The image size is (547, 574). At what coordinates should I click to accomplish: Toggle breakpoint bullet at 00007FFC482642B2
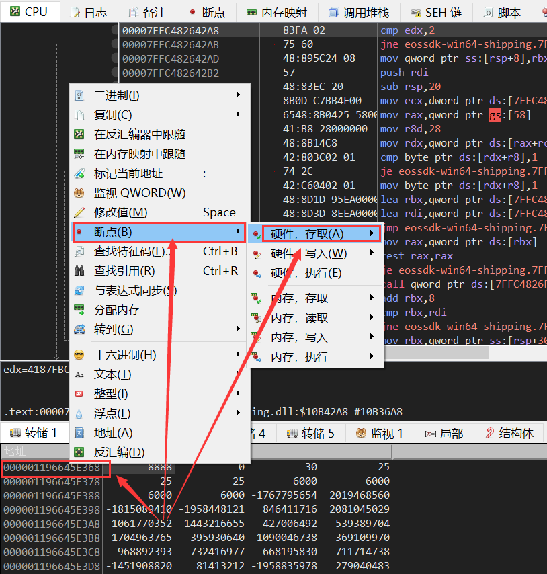coord(115,73)
